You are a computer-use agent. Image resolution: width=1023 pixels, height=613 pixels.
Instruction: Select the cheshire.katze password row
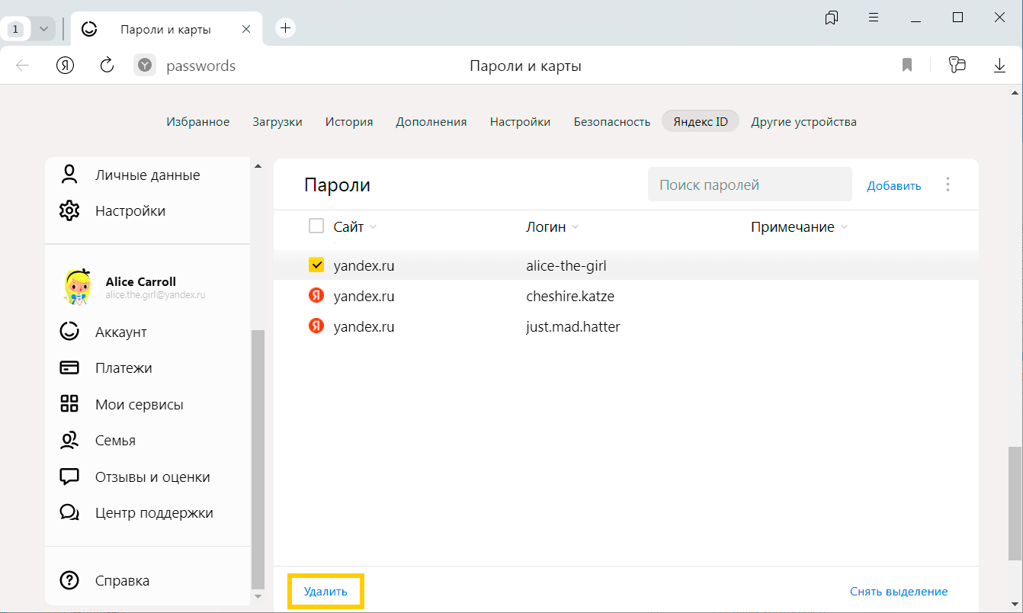[569, 296]
